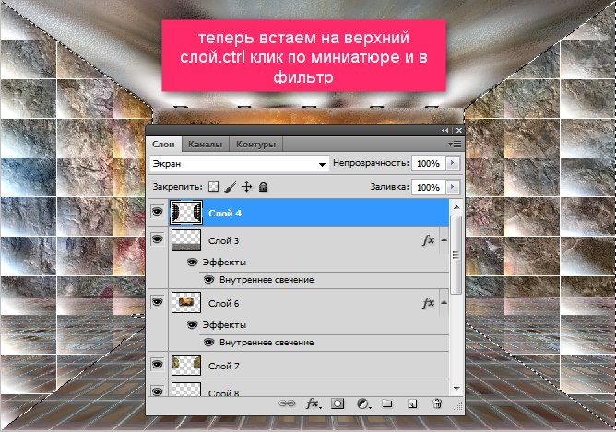The height and width of the screenshot is (432, 616).
Task: Lock position move icon
Action: 246,187
